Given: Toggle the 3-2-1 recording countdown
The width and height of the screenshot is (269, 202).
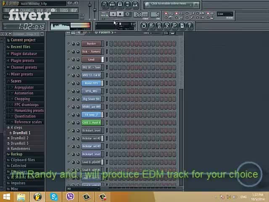Looking at the screenshot, I should point(177,13).
